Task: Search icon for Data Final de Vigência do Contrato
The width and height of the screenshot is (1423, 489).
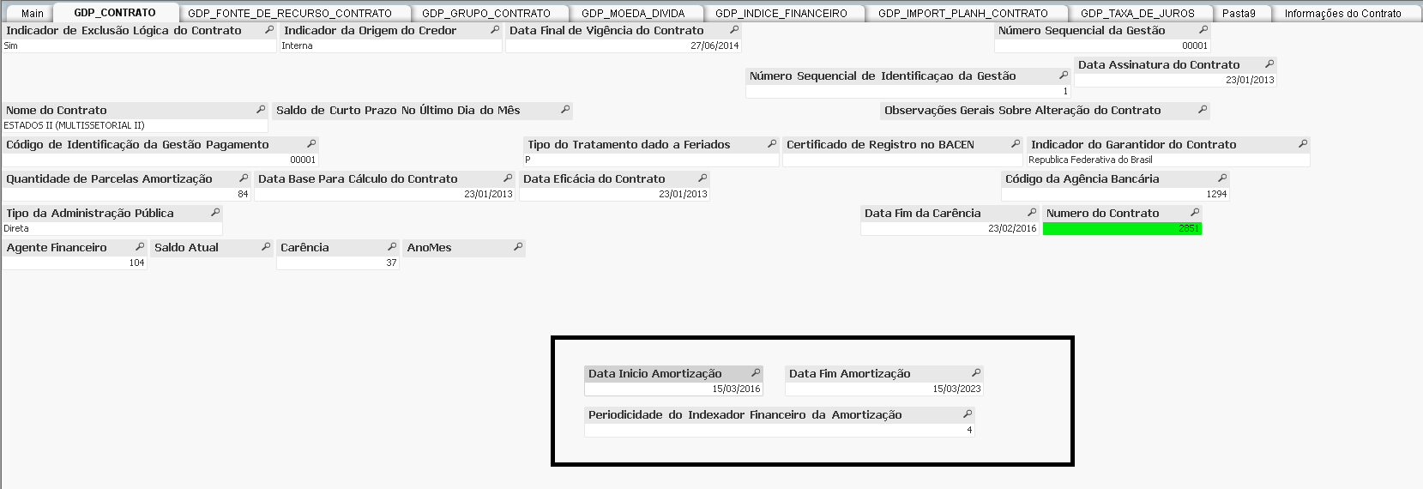Action: pos(734,30)
